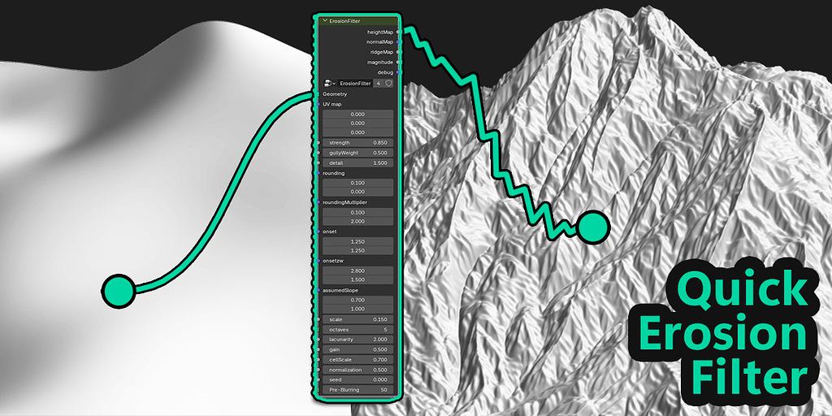Click the Geometry input socket

318,94
